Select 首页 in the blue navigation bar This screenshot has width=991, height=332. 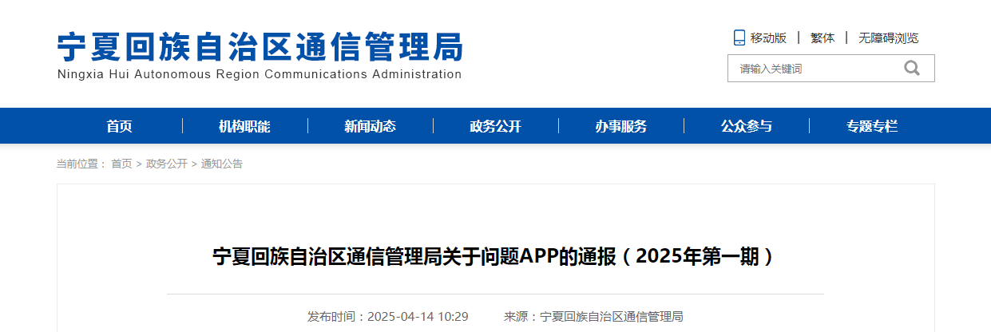[119, 126]
